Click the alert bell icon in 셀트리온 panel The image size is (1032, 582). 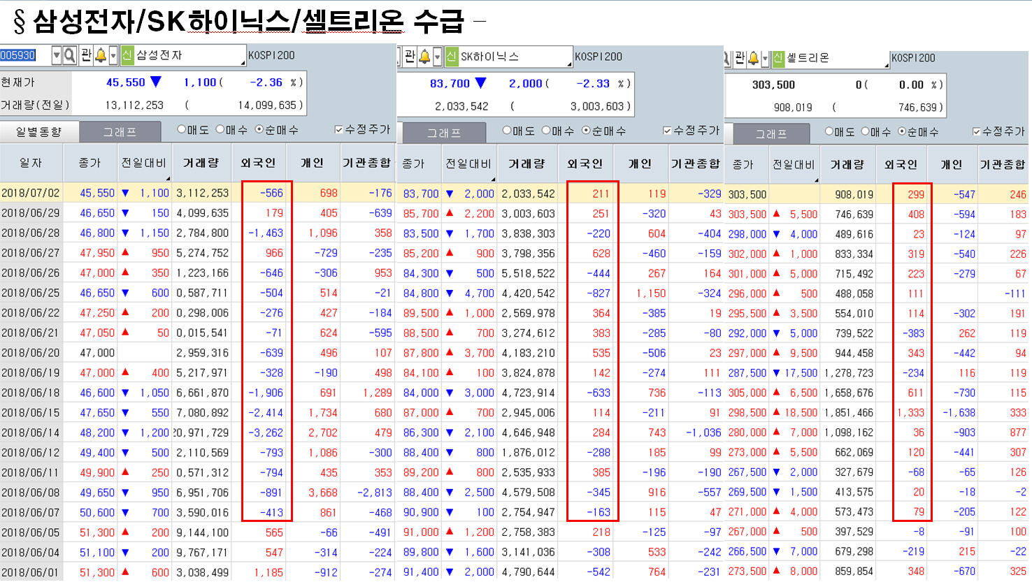pos(753,58)
